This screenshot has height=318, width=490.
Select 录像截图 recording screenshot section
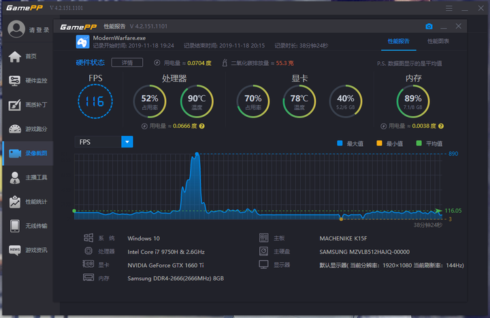coord(27,154)
